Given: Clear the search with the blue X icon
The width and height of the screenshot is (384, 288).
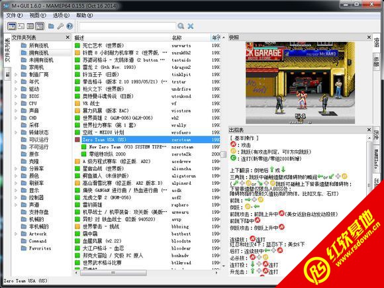Looking at the screenshot, I should (191, 26).
